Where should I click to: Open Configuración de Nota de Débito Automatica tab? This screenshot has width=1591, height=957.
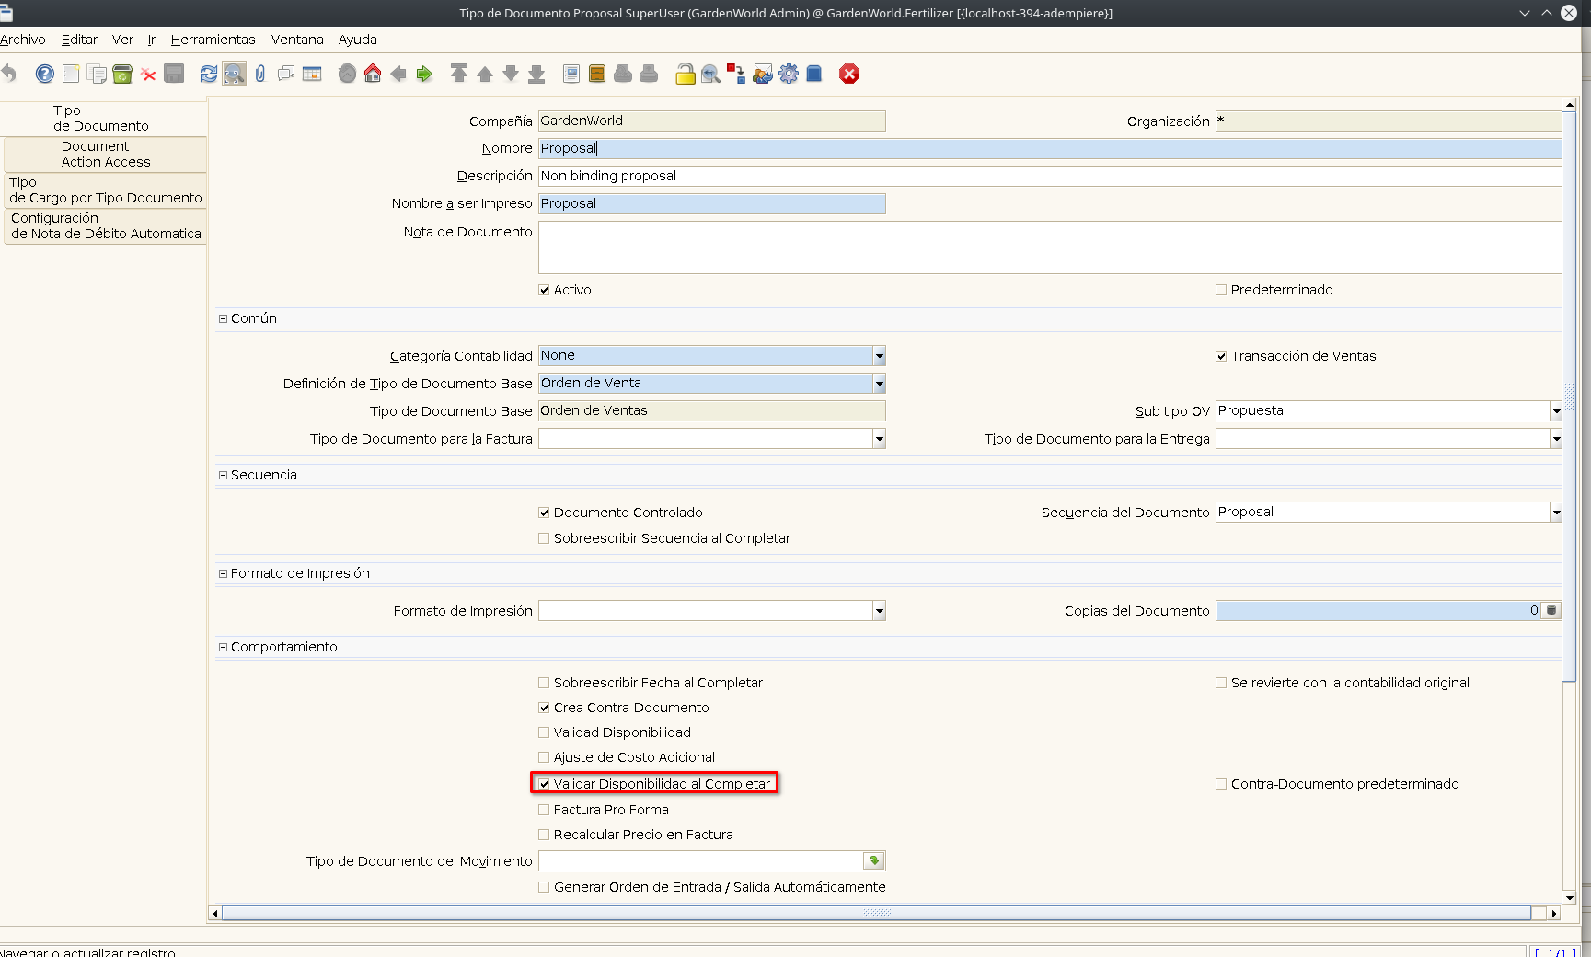click(x=105, y=225)
